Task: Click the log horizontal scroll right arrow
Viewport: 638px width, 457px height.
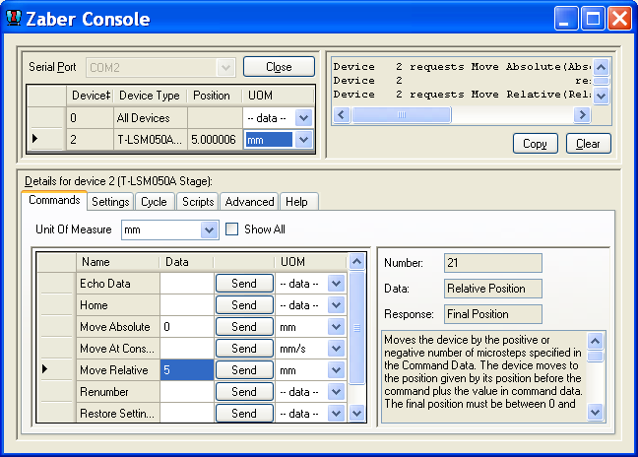Action: [582, 115]
